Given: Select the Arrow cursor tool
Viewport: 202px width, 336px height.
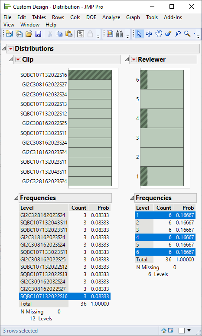Looking at the screenshot, I should click(x=139, y=34).
